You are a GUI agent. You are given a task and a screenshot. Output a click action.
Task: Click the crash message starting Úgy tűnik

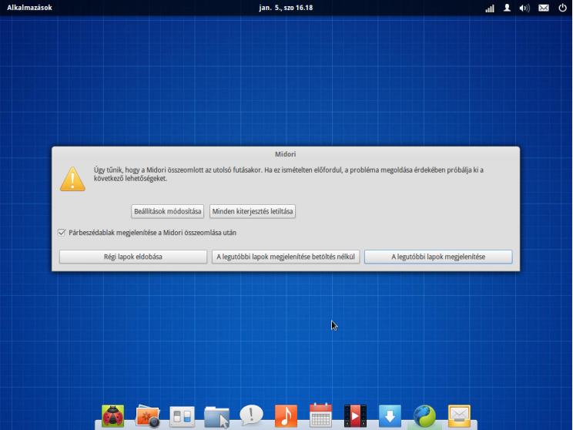(x=289, y=174)
